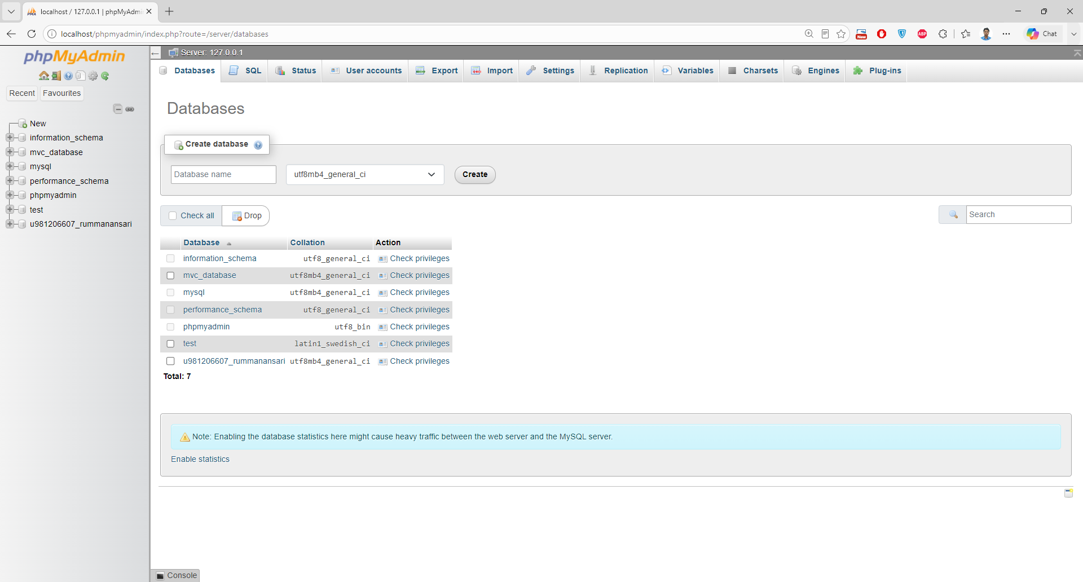This screenshot has height=582, width=1083.
Task: Open the utf8mb4_general_ci collation dropdown
Action: 365,174
